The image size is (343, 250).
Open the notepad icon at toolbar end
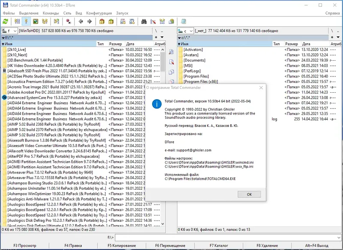(x=184, y=21)
